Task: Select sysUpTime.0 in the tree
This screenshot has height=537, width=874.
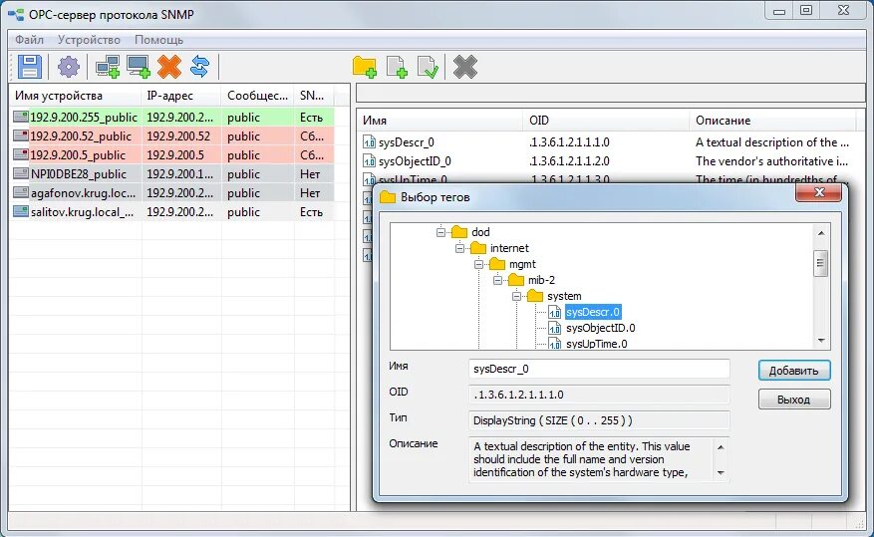Action: 596,344
